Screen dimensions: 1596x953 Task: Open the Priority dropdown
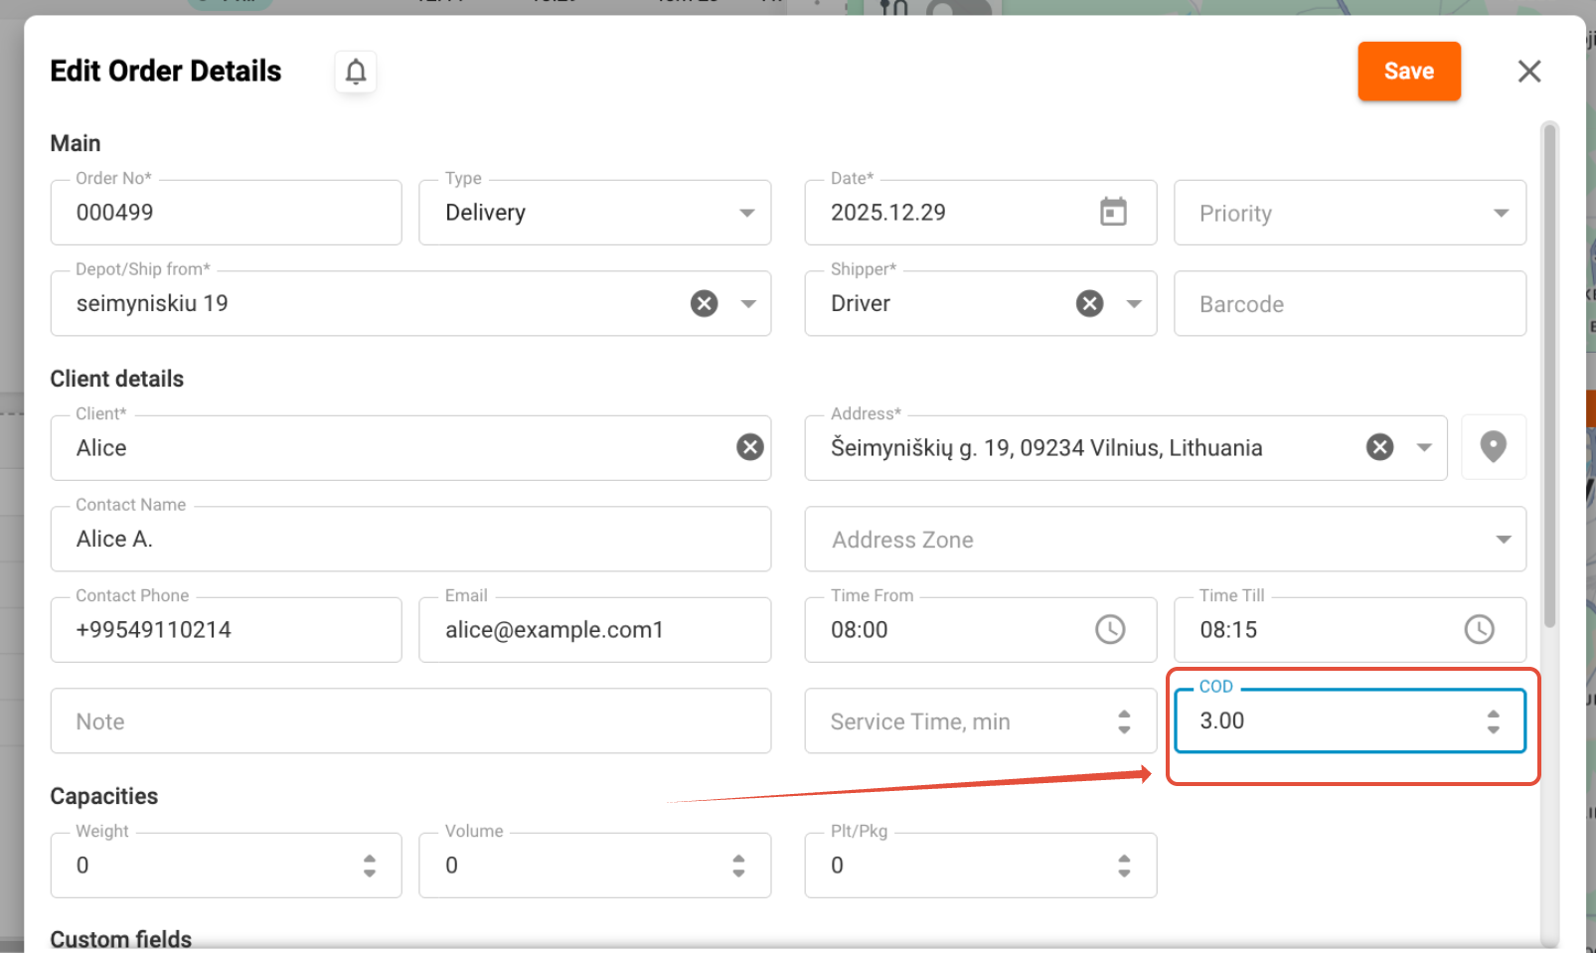[x=1501, y=213]
